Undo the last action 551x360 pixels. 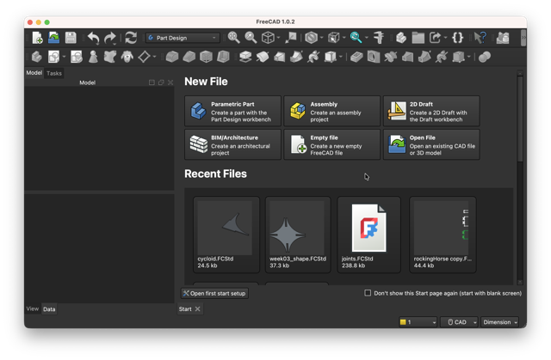coord(94,38)
